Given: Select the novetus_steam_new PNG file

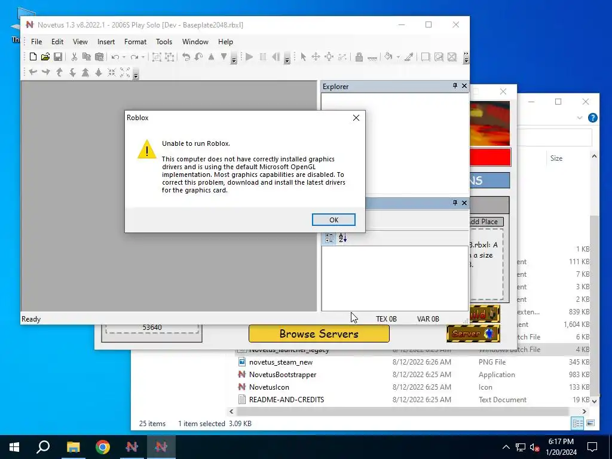Looking at the screenshot, I should [x=281, y=362].
